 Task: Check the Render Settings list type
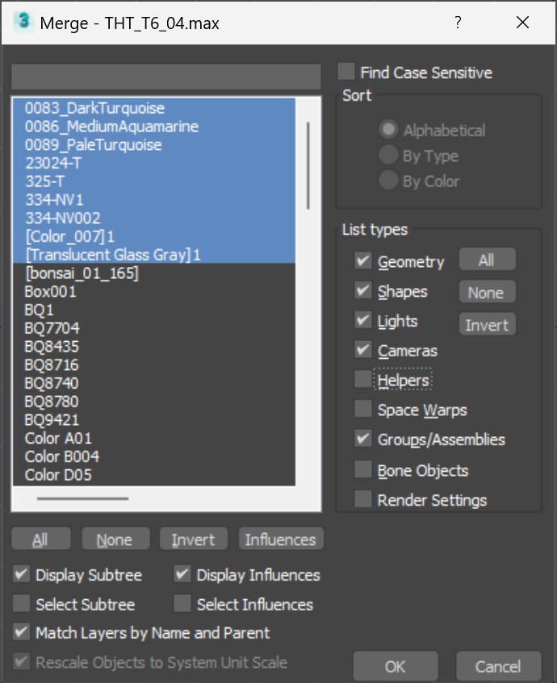363,500
